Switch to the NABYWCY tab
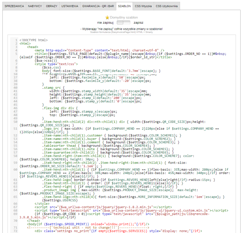 click(35, 6)
